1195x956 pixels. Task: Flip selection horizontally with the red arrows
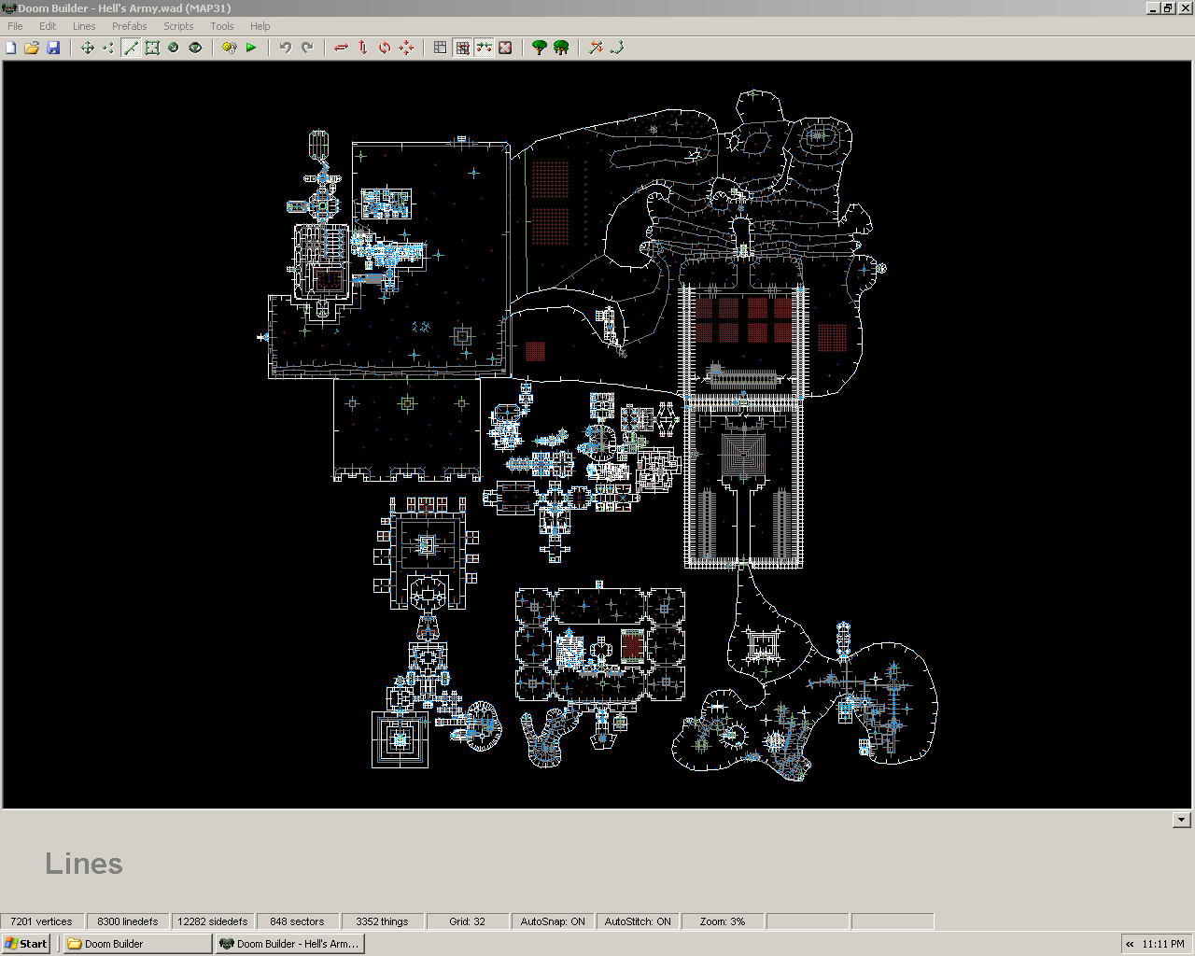tap(341, 48)
